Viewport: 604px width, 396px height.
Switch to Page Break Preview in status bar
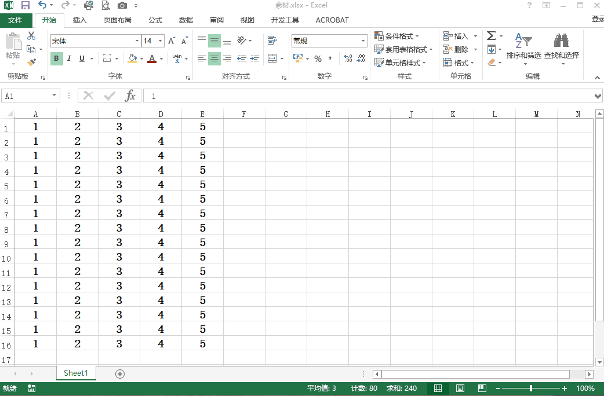coord(482,388)
